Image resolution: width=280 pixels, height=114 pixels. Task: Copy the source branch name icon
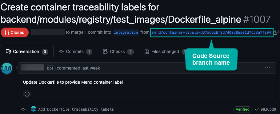tap(276, 32)
